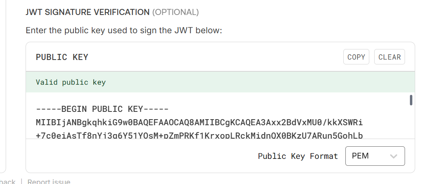Screen dimensions: 431x184
Task: Select the PEM value in format selector
Action: [360, 156]
